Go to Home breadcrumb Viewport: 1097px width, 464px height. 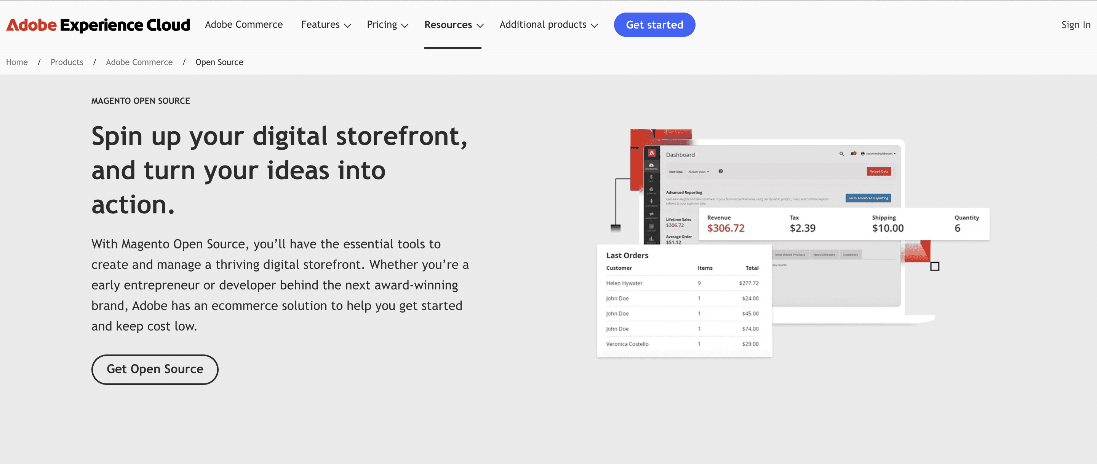[17, 62]
